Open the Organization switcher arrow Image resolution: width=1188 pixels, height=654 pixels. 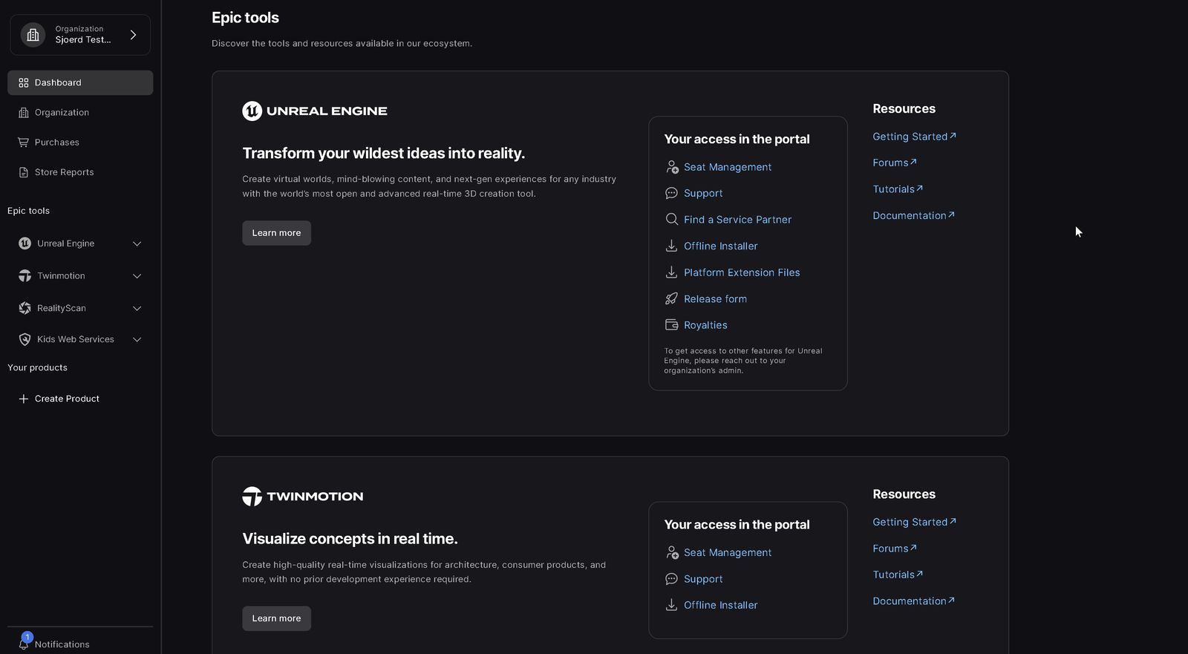[133, 35]
